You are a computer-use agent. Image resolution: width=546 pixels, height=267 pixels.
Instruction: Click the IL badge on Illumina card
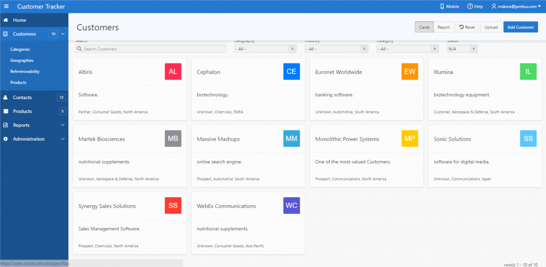click(x=528, y=72)
